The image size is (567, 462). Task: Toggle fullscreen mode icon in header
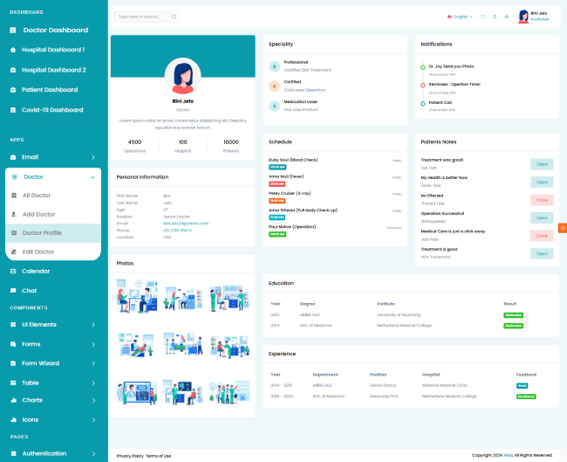point(482,17)
